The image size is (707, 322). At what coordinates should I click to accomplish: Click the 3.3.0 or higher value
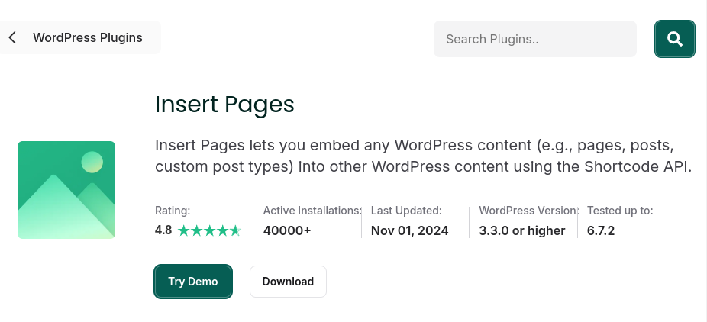click(521, 230)
